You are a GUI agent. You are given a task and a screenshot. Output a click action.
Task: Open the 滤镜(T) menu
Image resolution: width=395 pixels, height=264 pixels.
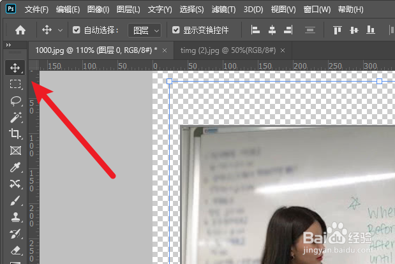pyautogui.click(x=224, y=10)
